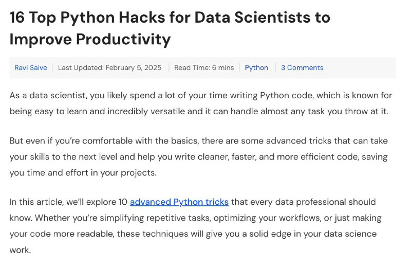Screen dimensions: 411x266
Task: Click the line starting your skills to the next level
Action: (199, 157)
